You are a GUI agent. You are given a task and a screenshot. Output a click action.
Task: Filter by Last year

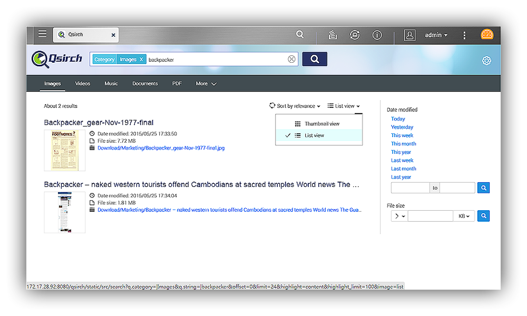401,177
